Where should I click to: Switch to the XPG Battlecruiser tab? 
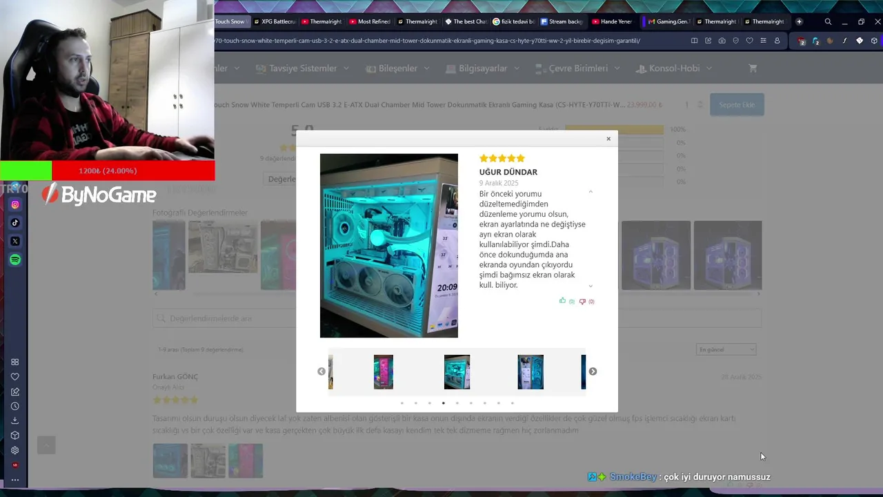pyautogui.click(x=275, y=21)
